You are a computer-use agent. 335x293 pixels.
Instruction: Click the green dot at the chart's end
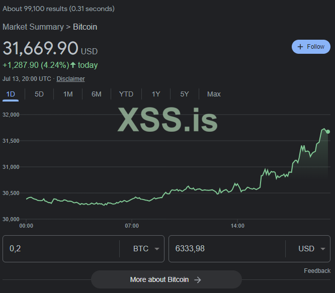coord(328,132)
